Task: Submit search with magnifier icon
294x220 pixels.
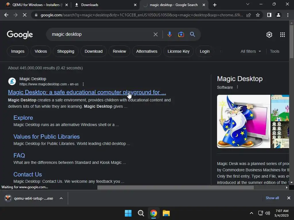Action: (x=192, y=34)
